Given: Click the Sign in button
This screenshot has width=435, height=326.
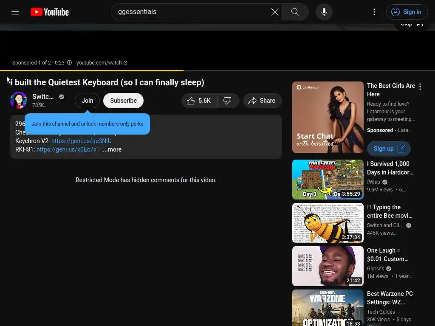Looking at the screenshot, I should 407,12.
